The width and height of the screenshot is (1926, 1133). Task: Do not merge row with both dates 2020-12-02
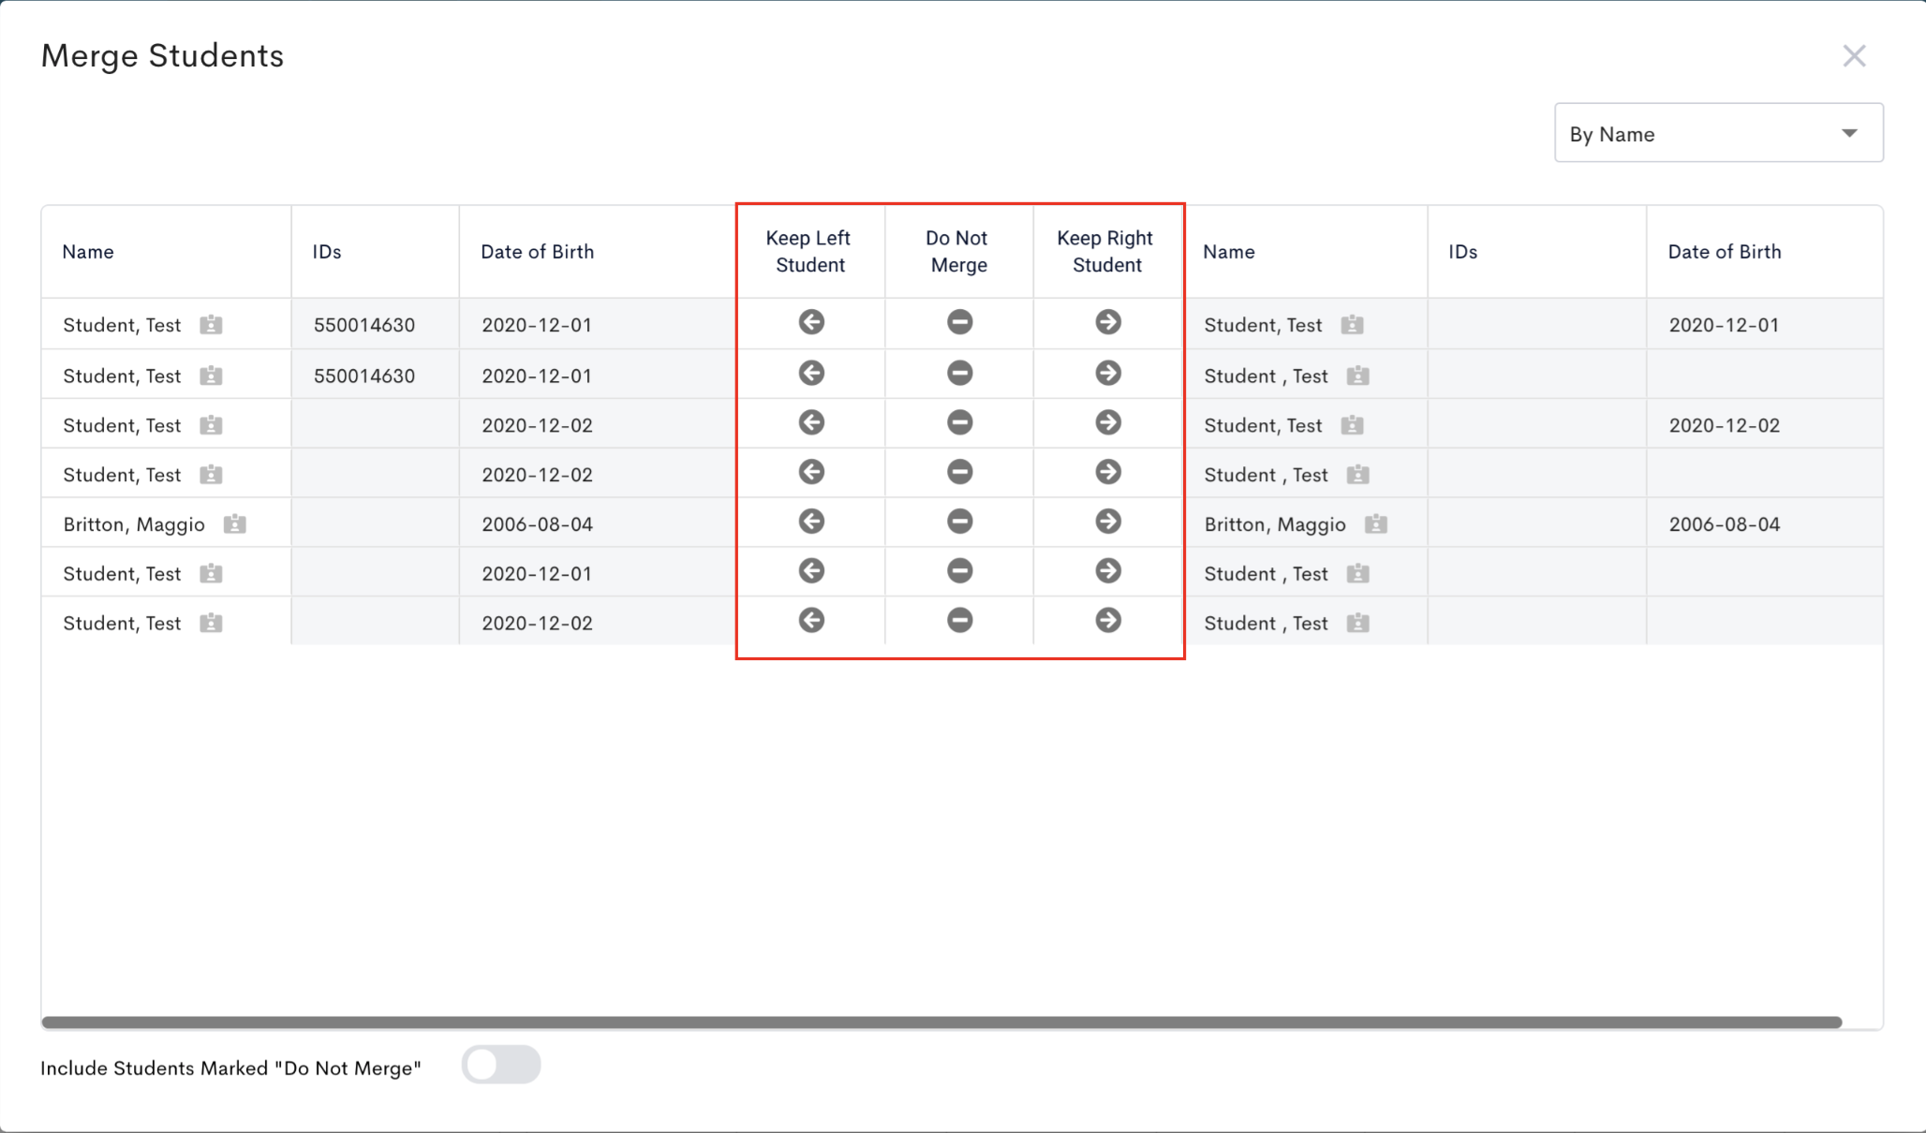(x=959, y=422)
